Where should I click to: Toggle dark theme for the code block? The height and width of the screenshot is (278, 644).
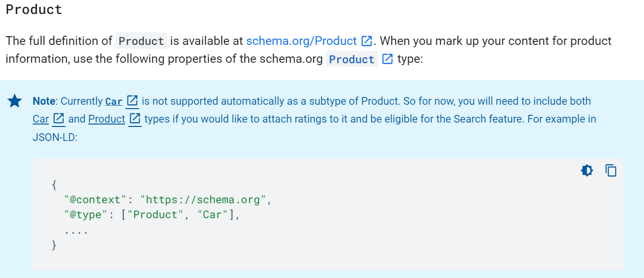(587, 170)
